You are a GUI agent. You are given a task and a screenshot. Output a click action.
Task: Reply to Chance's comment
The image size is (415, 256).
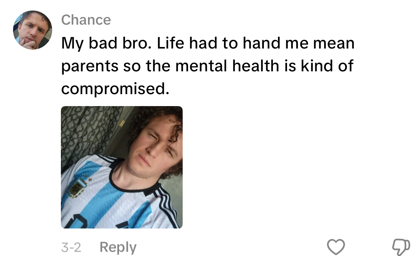click(x=118, y=248)
